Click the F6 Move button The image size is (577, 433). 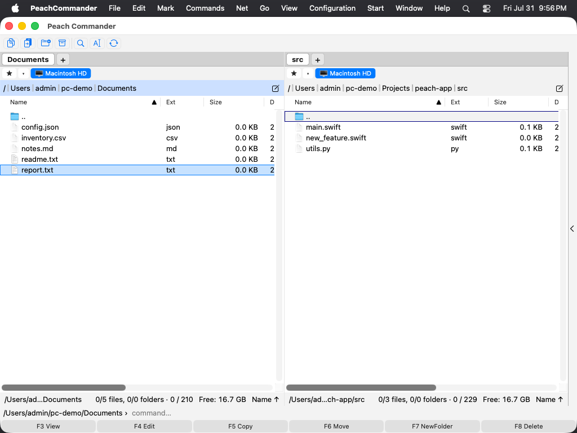336,426
